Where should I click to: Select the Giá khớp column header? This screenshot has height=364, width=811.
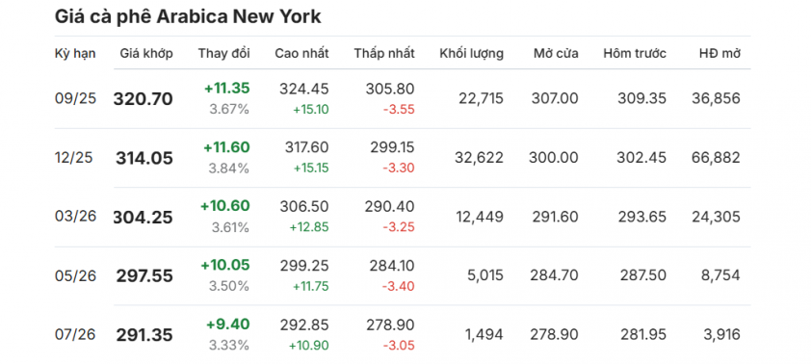(146, 53)
